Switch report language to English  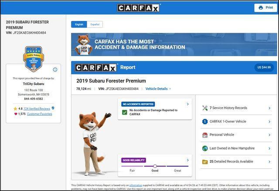(79, 24)
